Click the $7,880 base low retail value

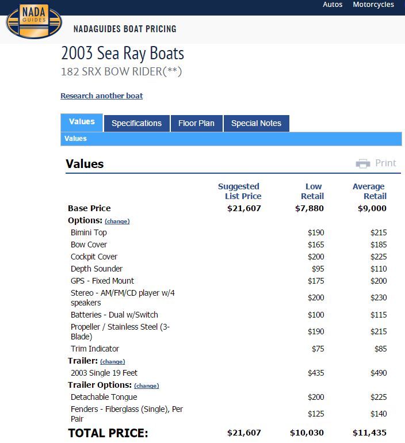[x=310, y=208]
